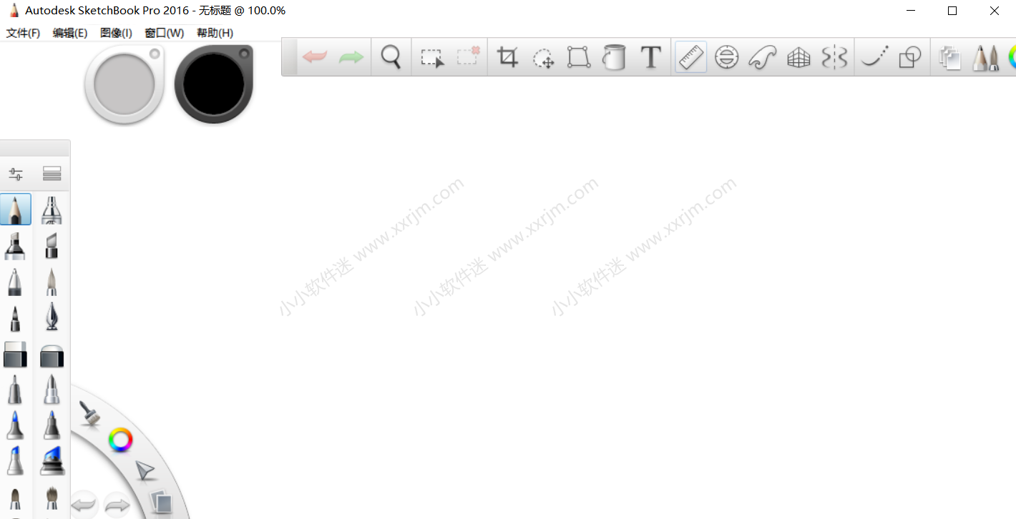
Task: Open lagoon brush tools icon
Action: 90,413
